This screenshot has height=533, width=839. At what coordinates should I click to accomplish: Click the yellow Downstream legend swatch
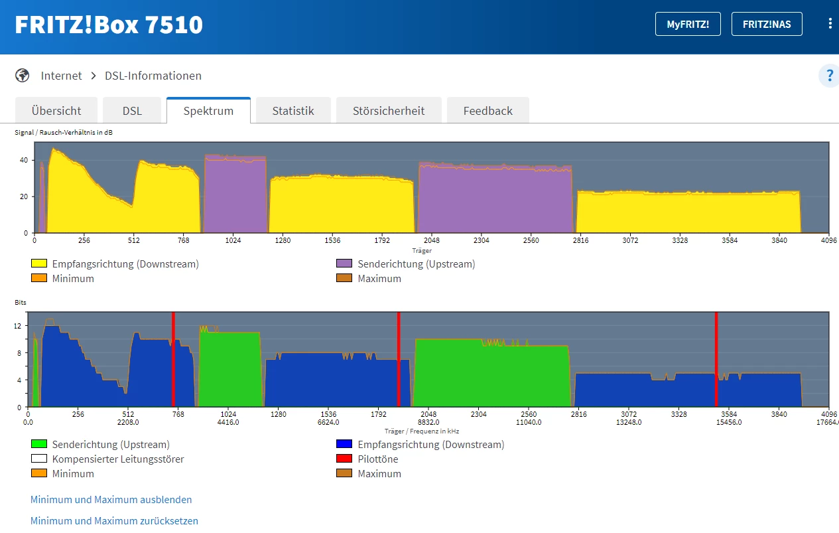tap(39, 264)
